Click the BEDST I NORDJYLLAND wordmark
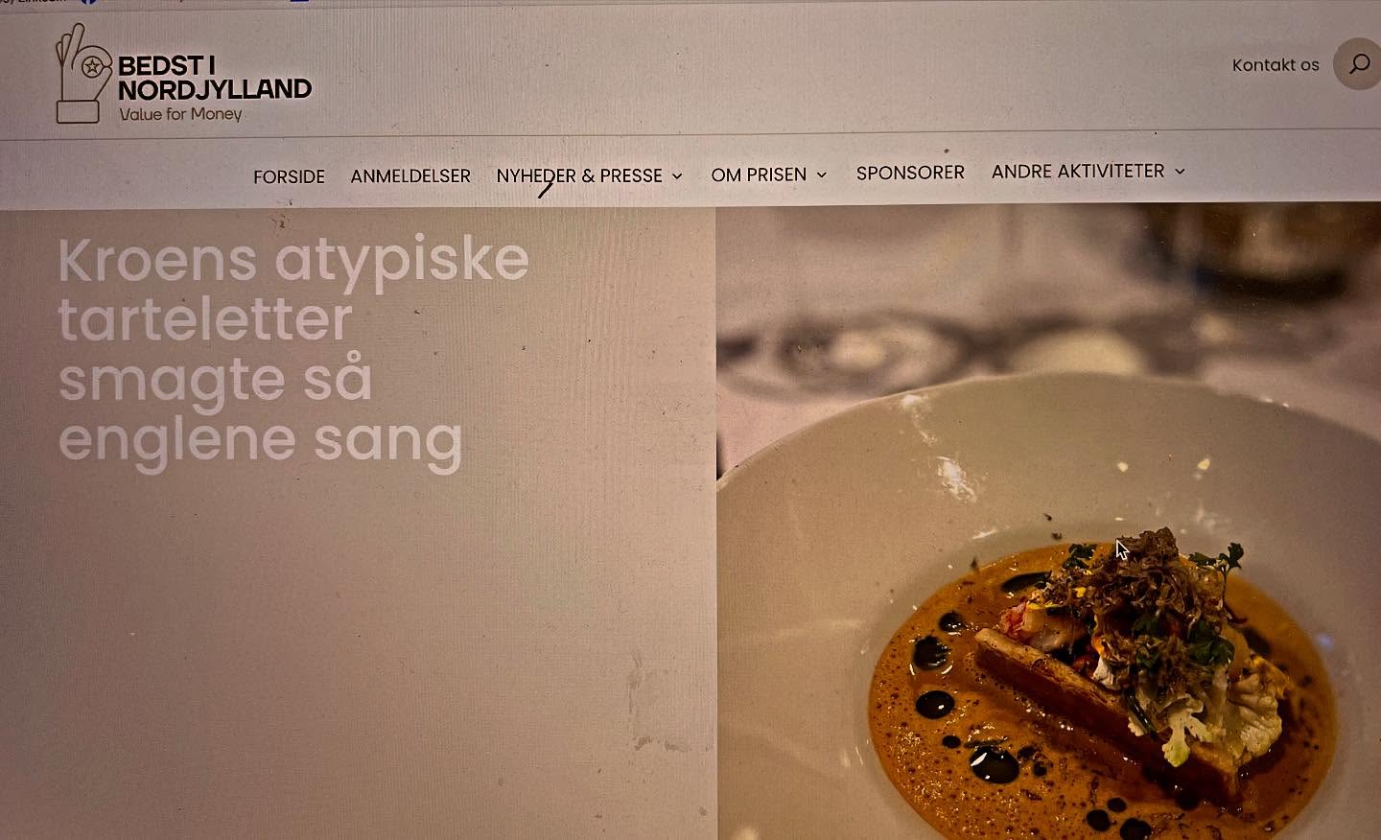This screenshot has width=1381, height=840. tap(215, 78)
